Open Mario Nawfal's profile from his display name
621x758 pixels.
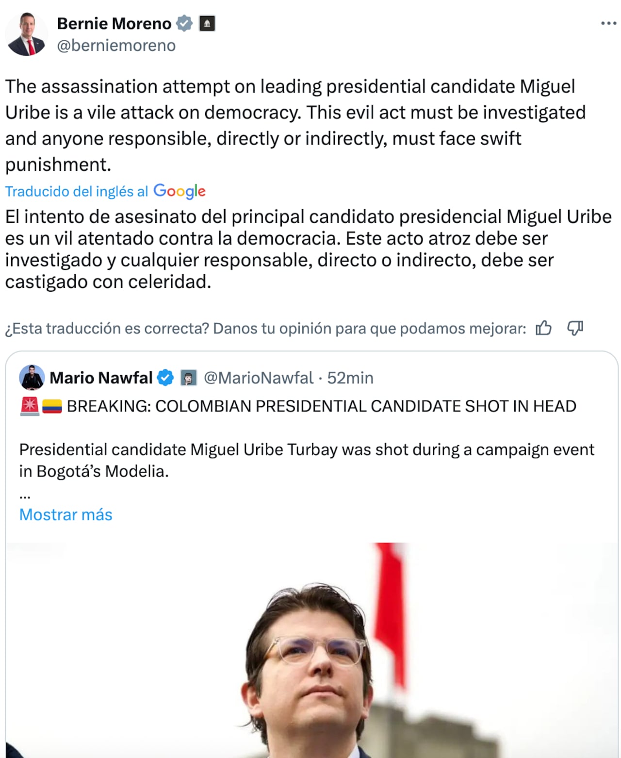pos(103,377)
